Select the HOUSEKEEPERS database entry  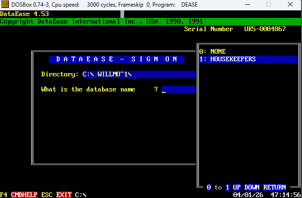[x=248, y=59]
